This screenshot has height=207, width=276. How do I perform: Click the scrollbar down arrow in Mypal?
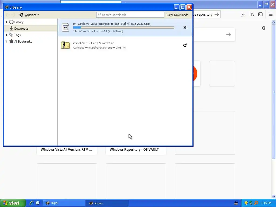coord(274,196)
